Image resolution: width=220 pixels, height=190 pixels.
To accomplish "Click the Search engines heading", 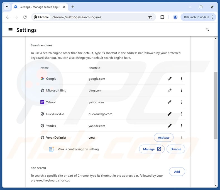I will (x=41, y=45).
